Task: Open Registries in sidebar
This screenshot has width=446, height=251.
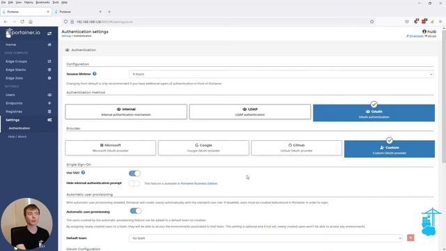Action: click(14, 112)
